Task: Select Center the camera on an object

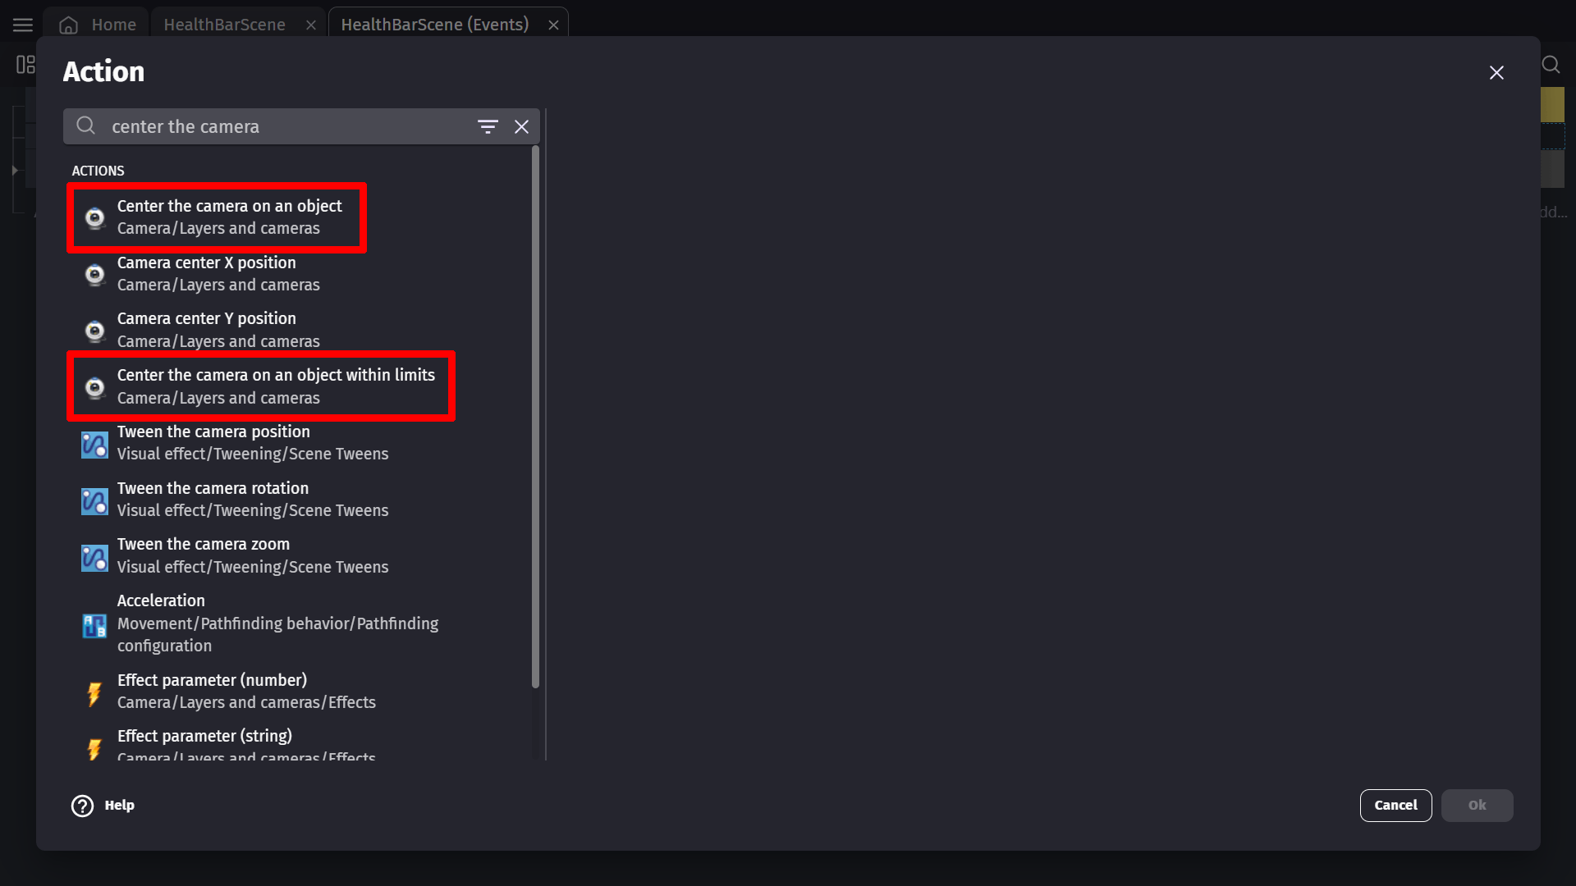Action: pos(229,217)
